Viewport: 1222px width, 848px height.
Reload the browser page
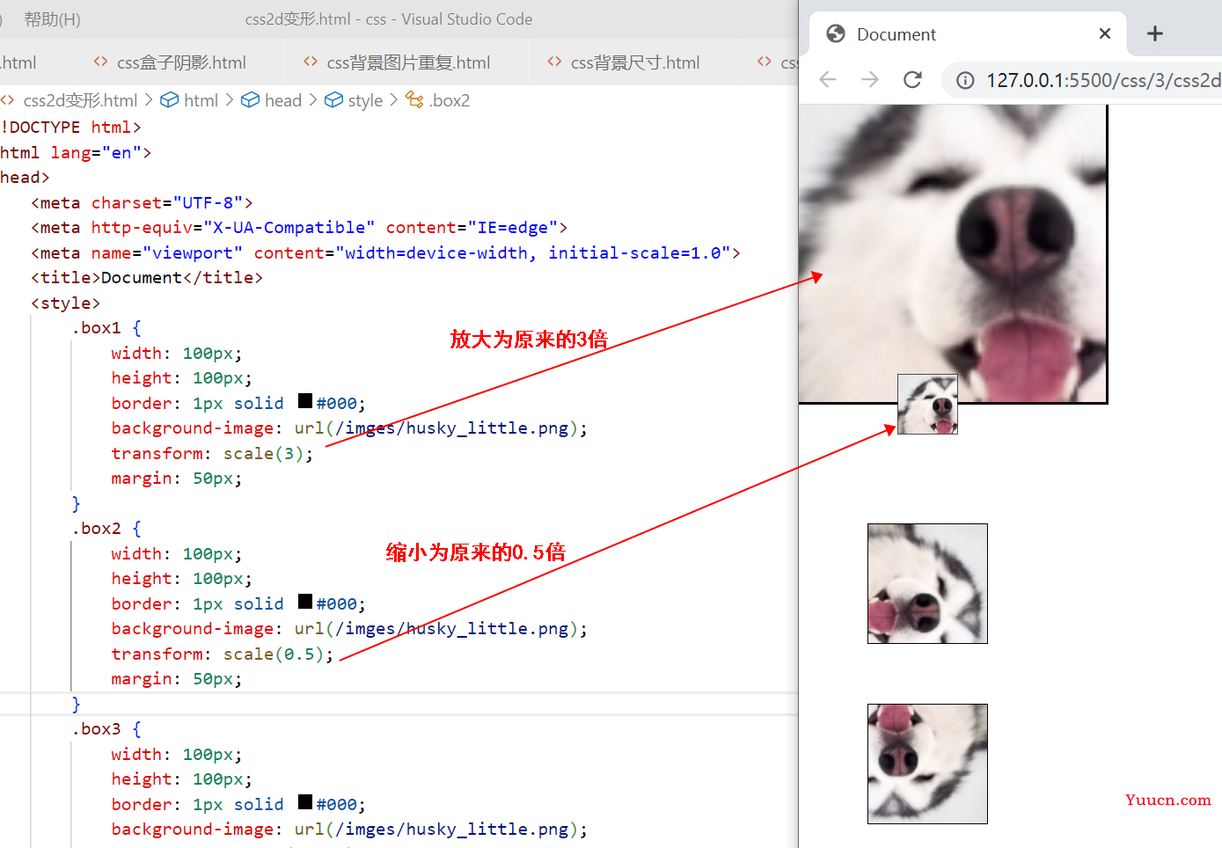(x=913, y=80)
